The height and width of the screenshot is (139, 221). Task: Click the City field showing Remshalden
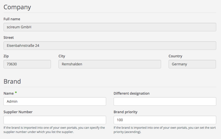click(x=110, y=64)
